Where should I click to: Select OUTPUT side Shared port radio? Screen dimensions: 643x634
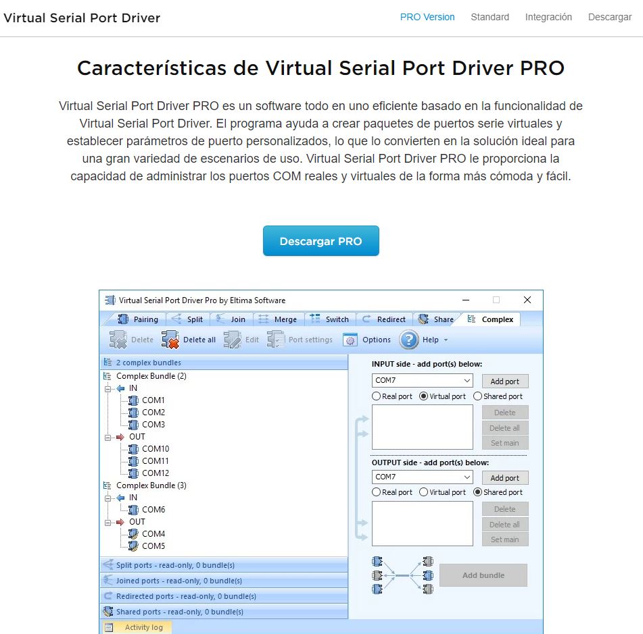(477, 492)
